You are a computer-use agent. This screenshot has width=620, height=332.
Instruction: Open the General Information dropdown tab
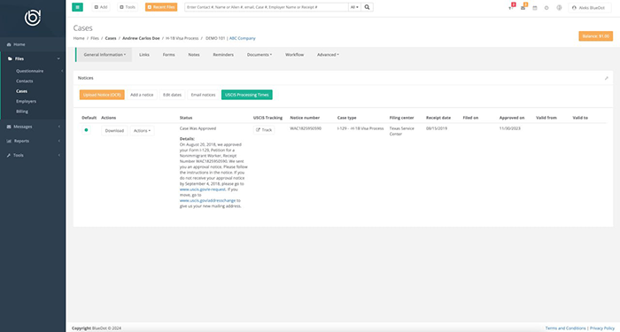click(x=105, y=55)
